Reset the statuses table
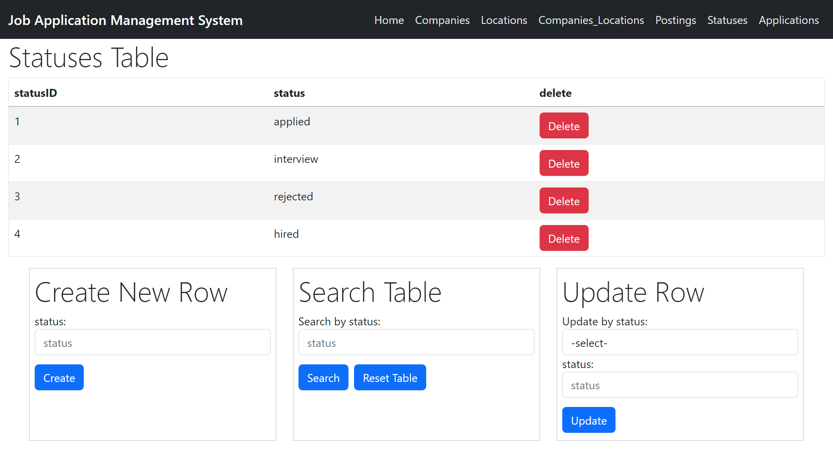The image size is (833, 475). [x=390, y=377]
